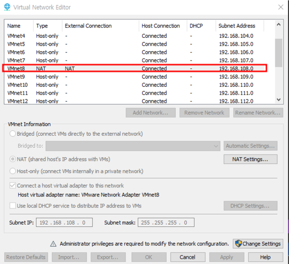Click the warning triangle icon
The width and height of the screenshot is (289, 264).
point(54,244)
